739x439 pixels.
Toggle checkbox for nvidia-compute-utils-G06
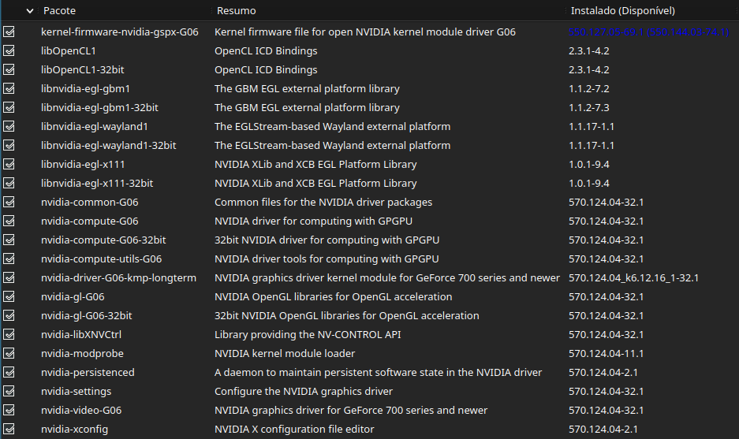pyautogui.click(x=9, y=259)
